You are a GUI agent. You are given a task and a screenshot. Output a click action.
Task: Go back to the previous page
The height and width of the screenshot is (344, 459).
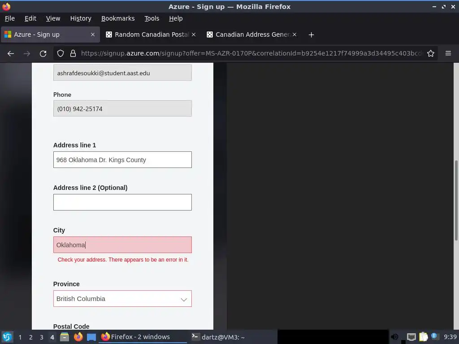[11, 54]
